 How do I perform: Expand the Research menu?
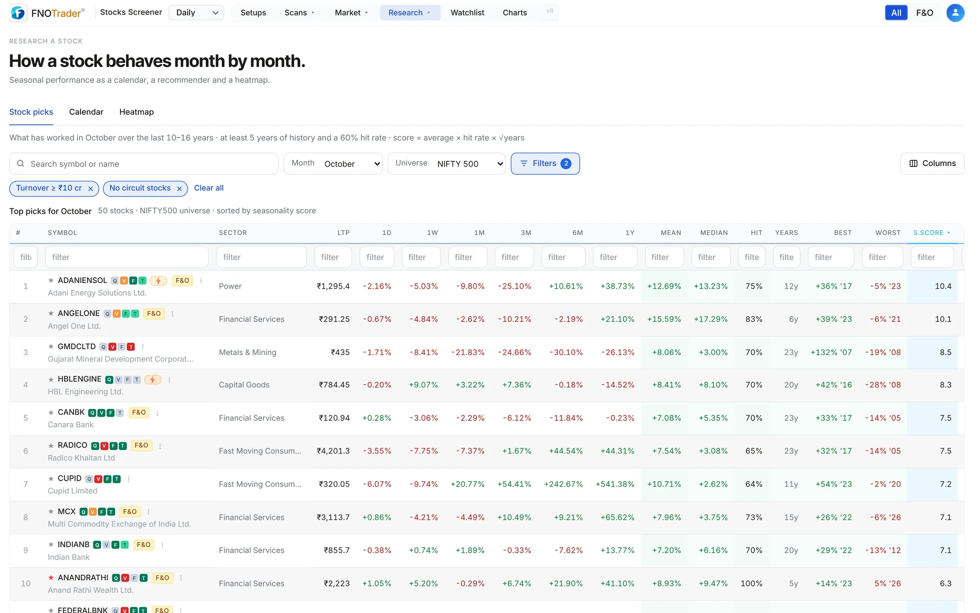click(x=410, y=13)
